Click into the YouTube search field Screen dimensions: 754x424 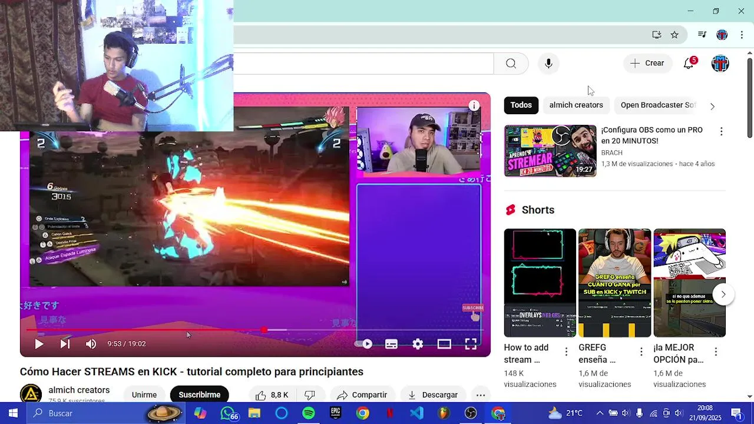click(363, 64)
